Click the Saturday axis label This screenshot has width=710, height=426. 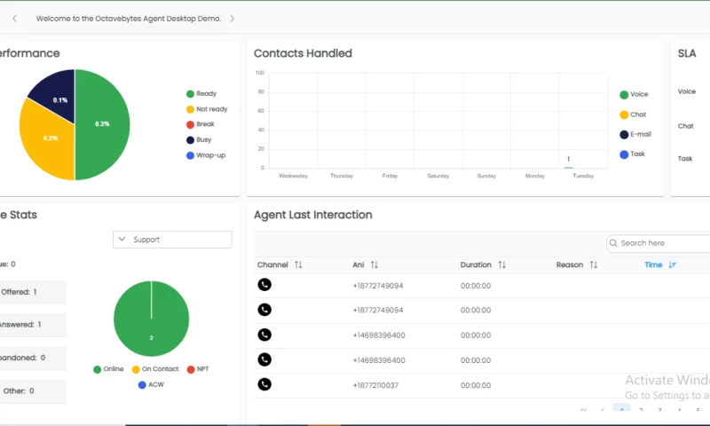coord(438,176)
